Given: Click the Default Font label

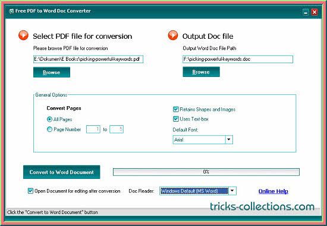Looking at the screenshot, I should tap(185, 130).
